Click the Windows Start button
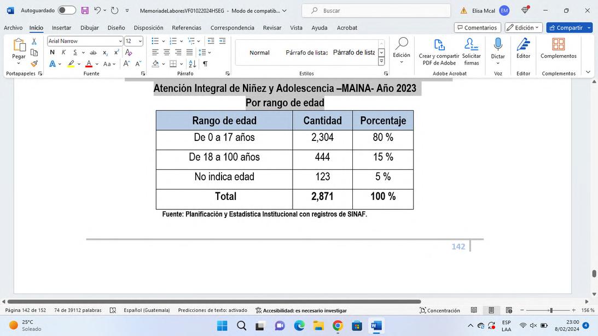Screen dimensions: 598x336 tap(222, 326)
